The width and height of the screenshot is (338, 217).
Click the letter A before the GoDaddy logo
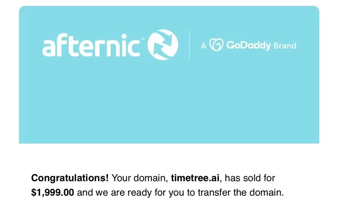(x=203, y=46)
